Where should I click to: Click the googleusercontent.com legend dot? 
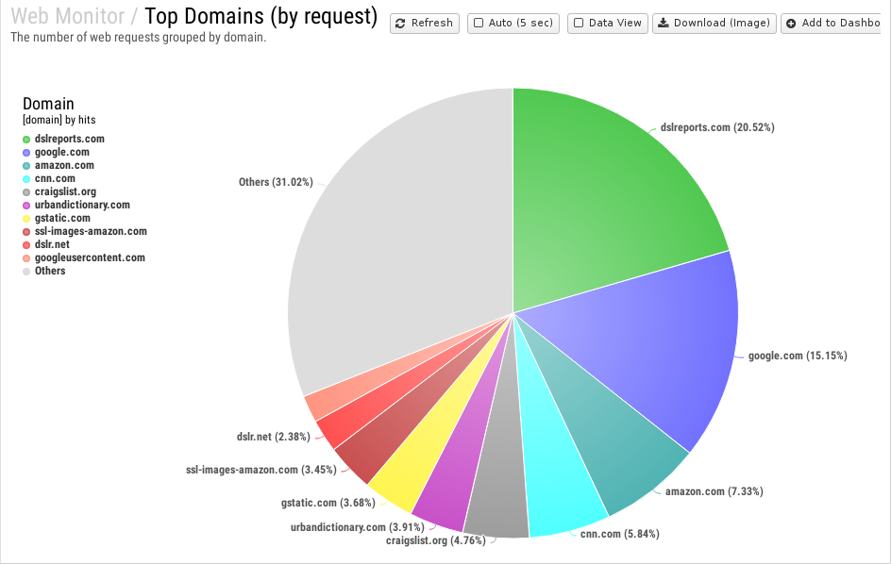pyautogui.click(x=26, y=257)
